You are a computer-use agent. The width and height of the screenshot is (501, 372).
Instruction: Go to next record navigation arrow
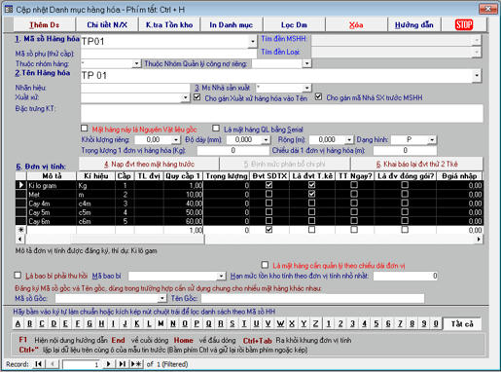point(109,364)
